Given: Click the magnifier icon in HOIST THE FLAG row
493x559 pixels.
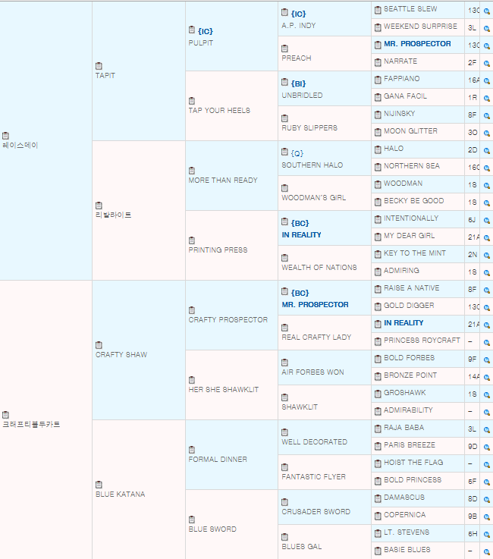Looking at the screenshot, I should [x=486, y=463].
